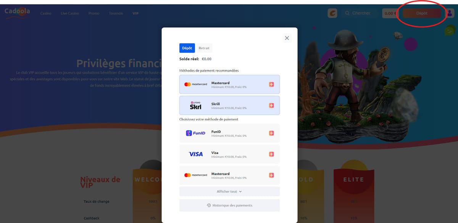Viewport: 458px width, 223px height.
Task: Select the Skrill payment option
Action: coord(229,105)
